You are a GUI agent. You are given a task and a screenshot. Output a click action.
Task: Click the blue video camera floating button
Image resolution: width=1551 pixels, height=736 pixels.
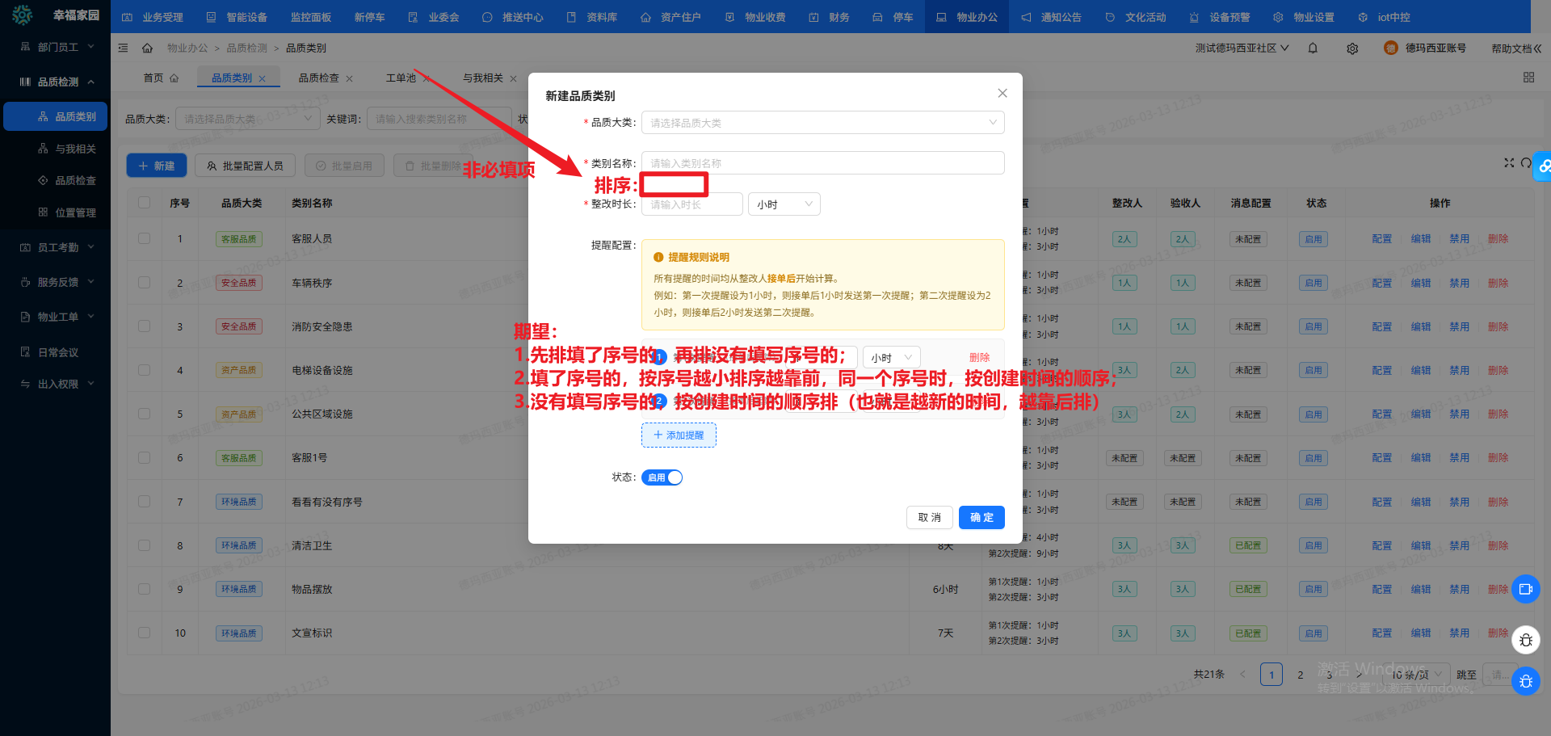point(1525,589)
